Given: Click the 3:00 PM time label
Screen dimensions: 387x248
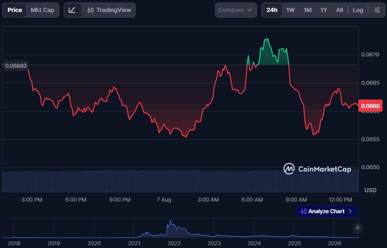Looking at the screenshot, I should point(32,200).
